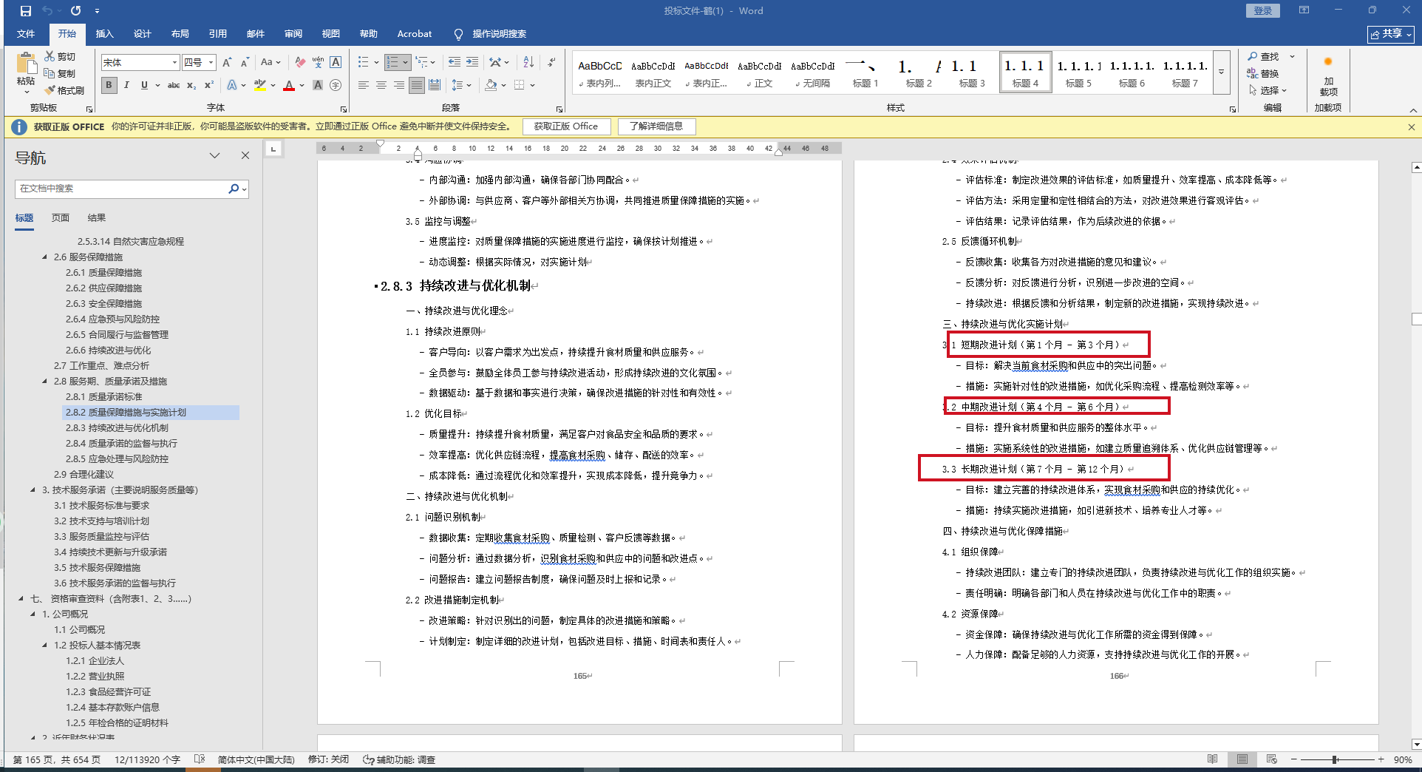Increase font size with the grow-font icon

(x=227, y=63)
